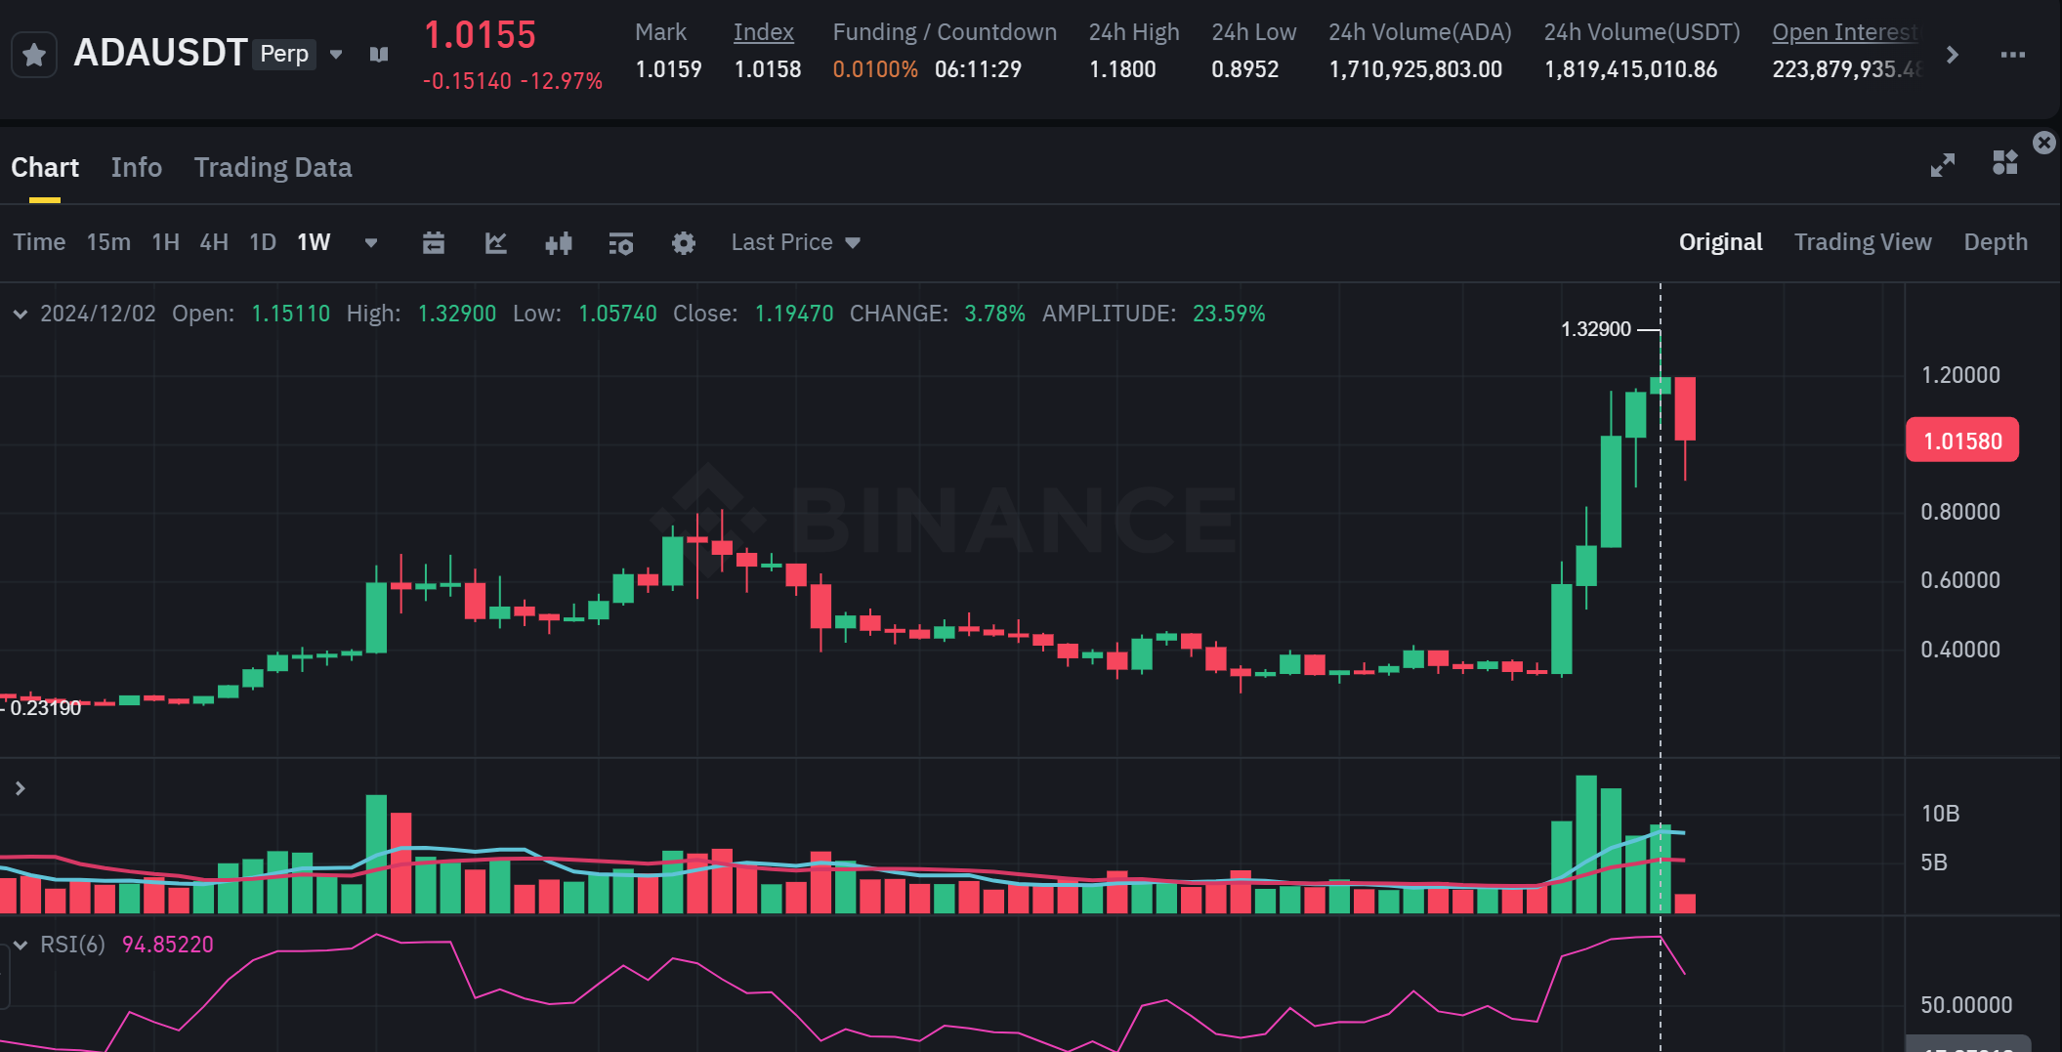Screen dimensions: 2062x1052
Task: Select the 15m interval
Action: [x=108, y=242]
